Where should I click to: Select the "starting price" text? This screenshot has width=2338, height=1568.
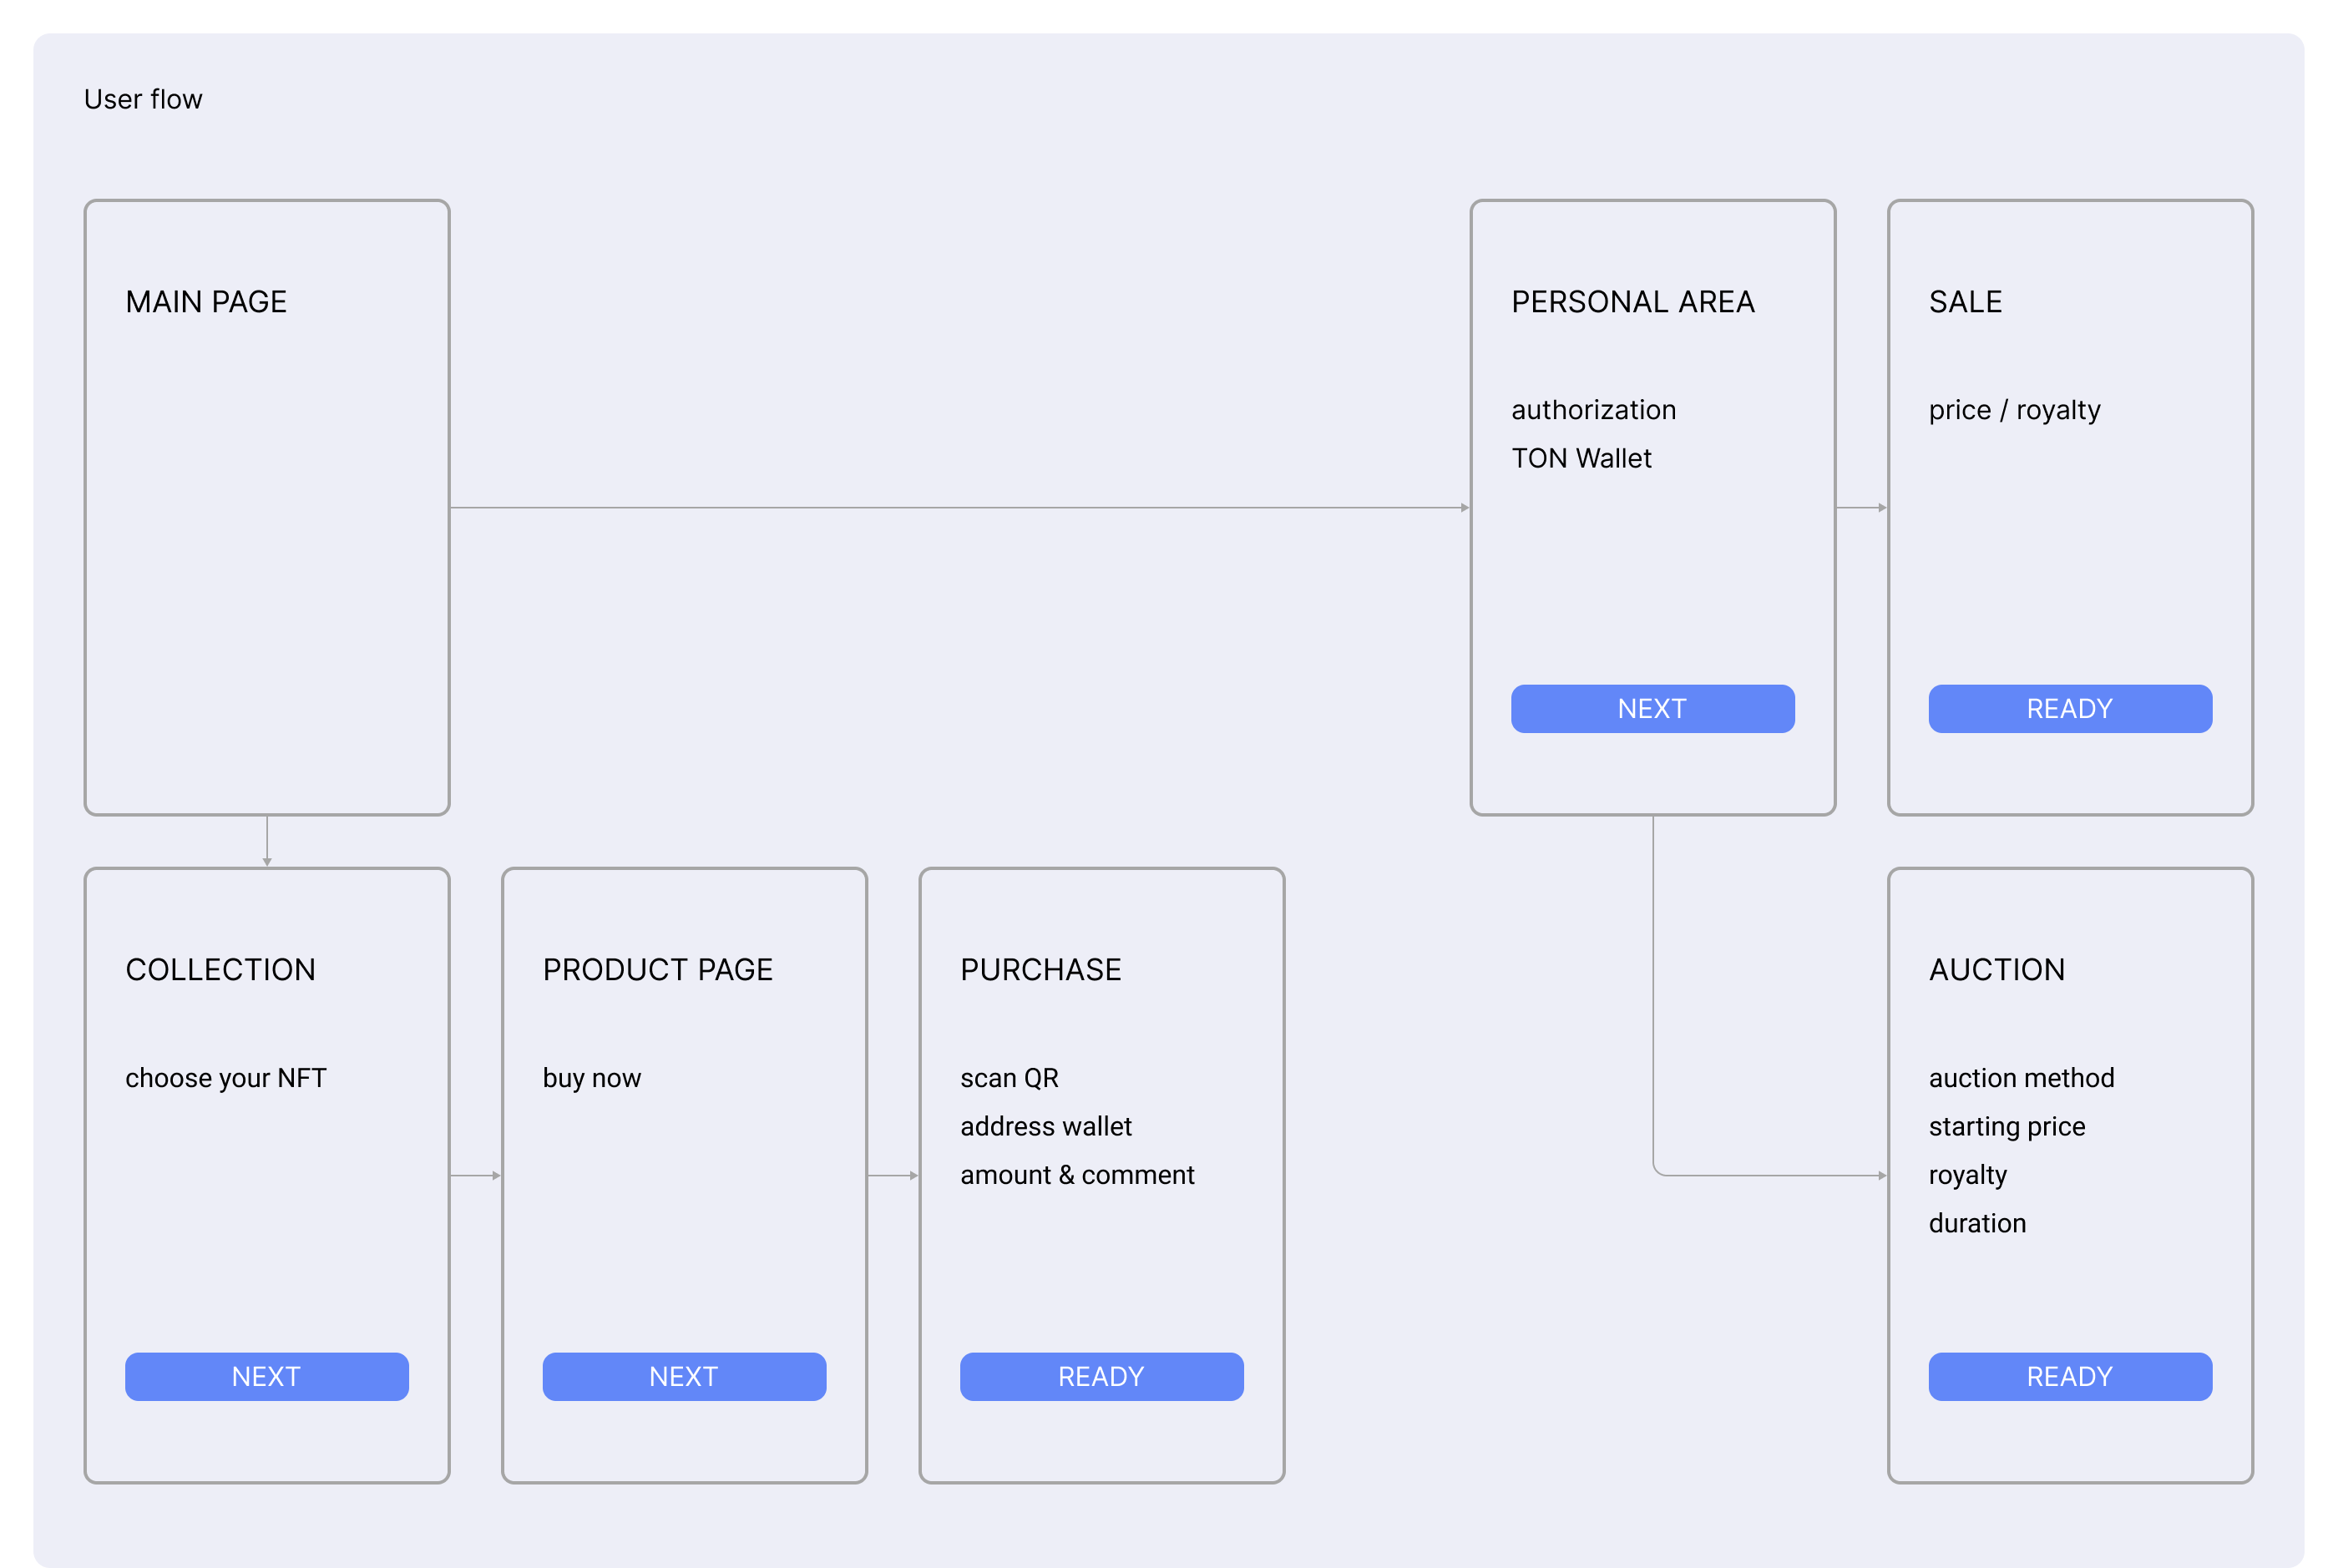click(x=2007, y=1127)
